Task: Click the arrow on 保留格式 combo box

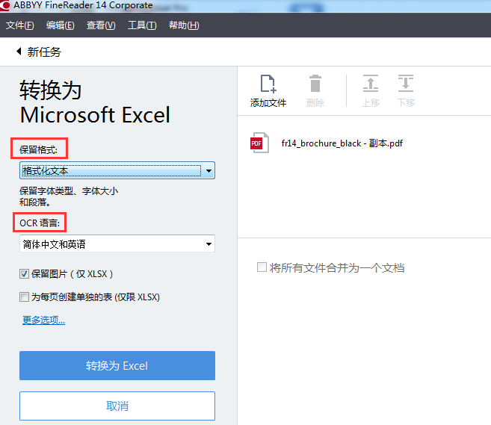Action: point(209,171)
